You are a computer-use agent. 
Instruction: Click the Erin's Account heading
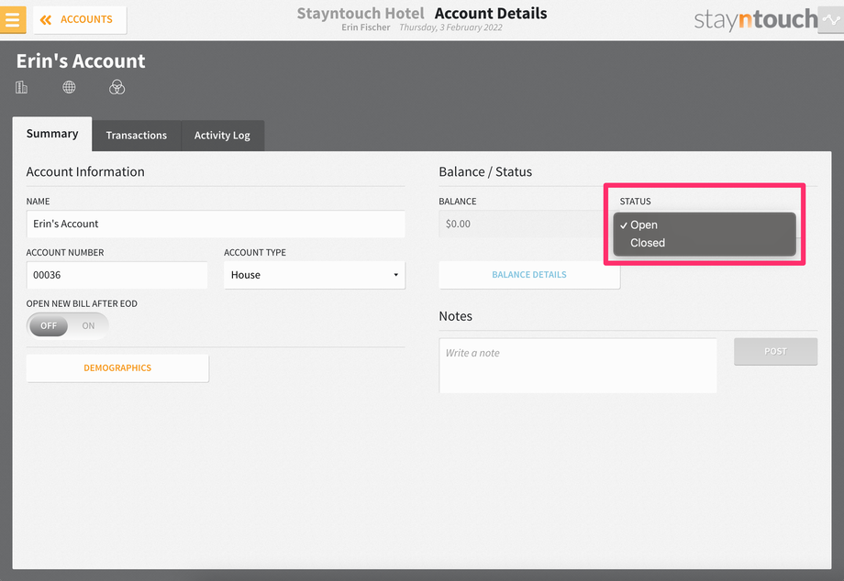[x=81, y=61]
